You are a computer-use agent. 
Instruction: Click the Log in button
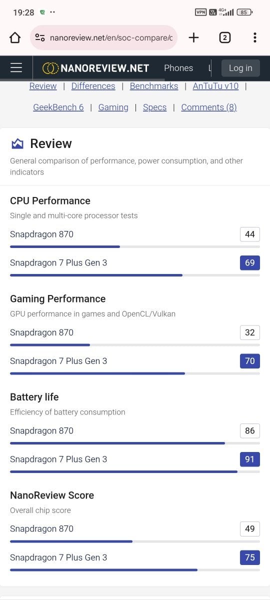[x=240, y=68]
